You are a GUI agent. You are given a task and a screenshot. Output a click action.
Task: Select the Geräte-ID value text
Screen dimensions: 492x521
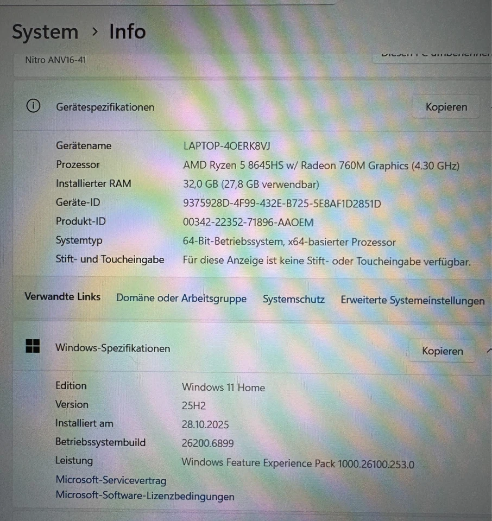pyautogui.click(x=282, y=204)
